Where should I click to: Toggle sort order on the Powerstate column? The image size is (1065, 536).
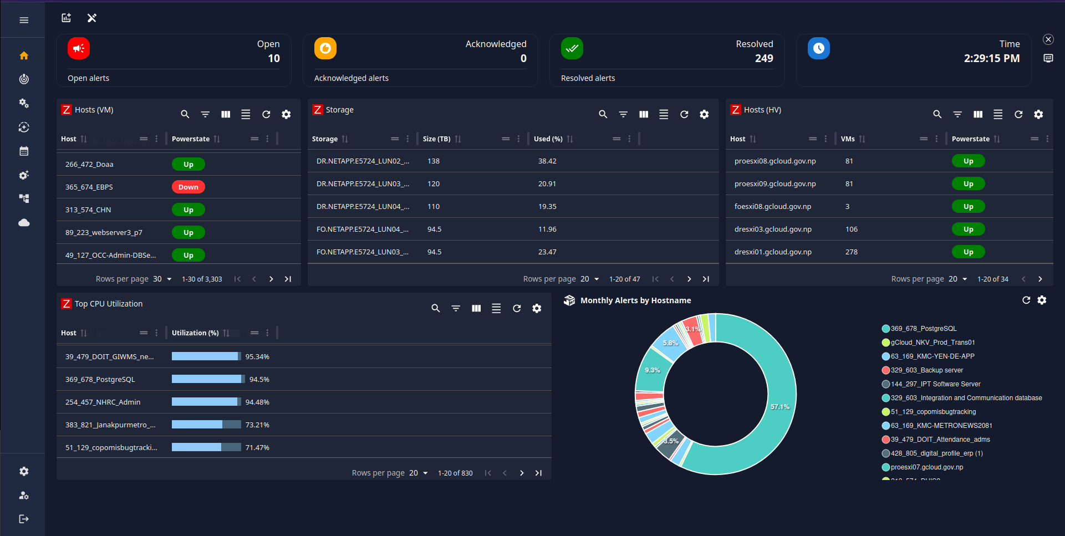click(x=217, y=139)
